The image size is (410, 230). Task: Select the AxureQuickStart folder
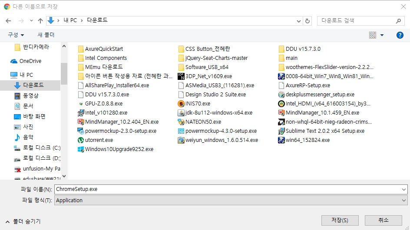coord(100,49)
